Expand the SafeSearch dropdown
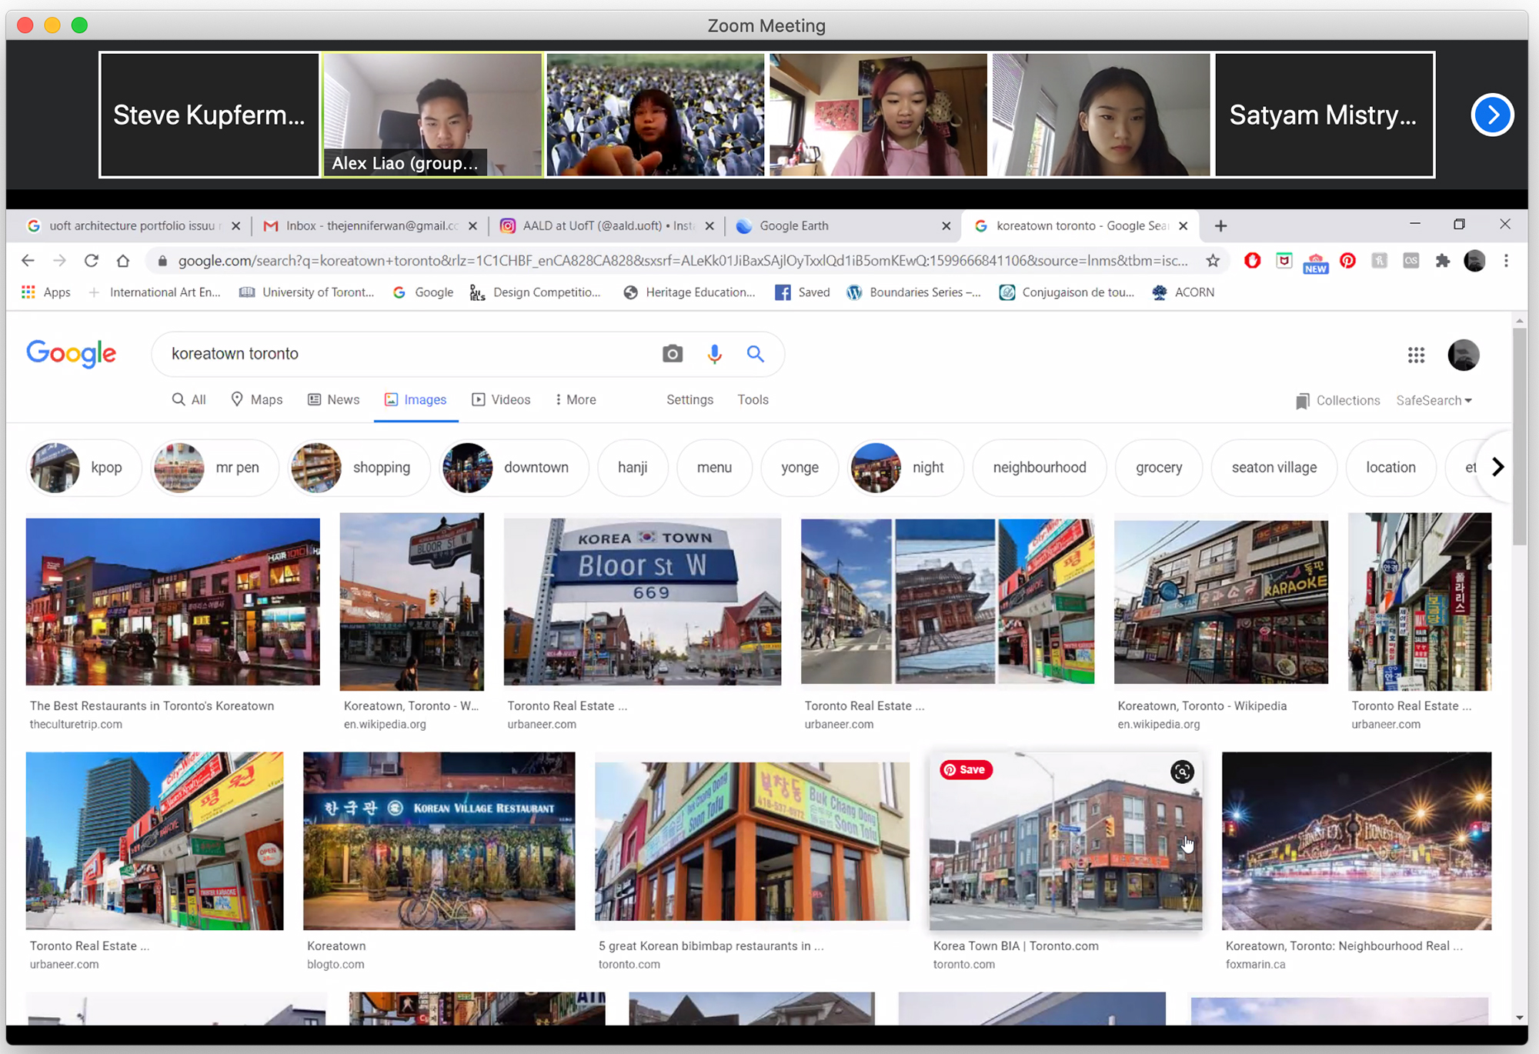The width and height of the screenshot is (1539, 1054). 1434,401
